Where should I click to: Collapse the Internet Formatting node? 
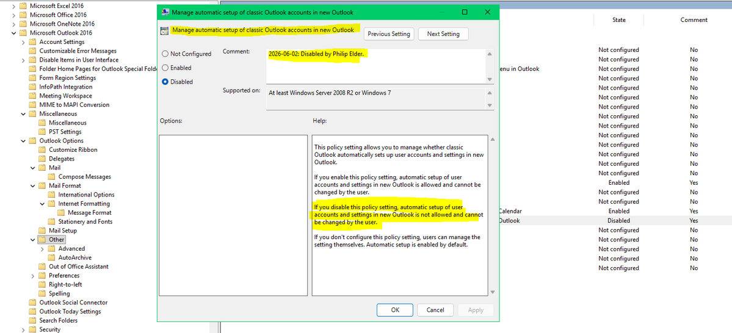(43, 204)
